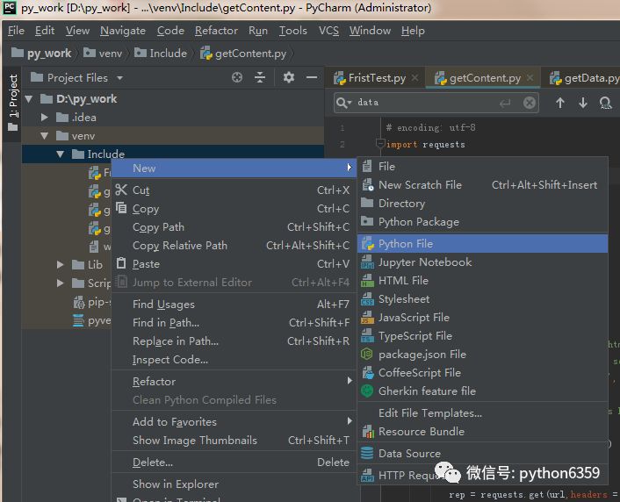Choose Show in Explorer
The image size is (620, 502).
234,484
